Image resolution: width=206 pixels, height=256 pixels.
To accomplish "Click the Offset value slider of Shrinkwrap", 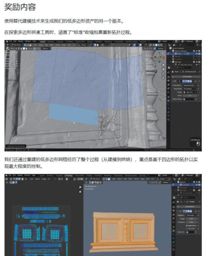I will [190, 96].
